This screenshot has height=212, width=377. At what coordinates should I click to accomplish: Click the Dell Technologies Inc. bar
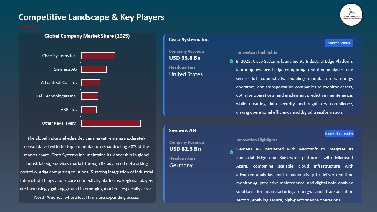[x=90, y=96]
